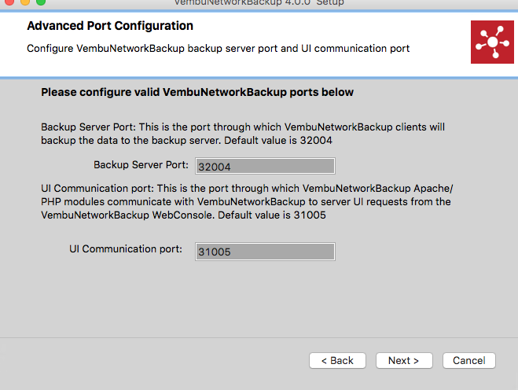Go to the next setup step
The width and height of the screenshot is (518, 390).
[x=404, y=360]
